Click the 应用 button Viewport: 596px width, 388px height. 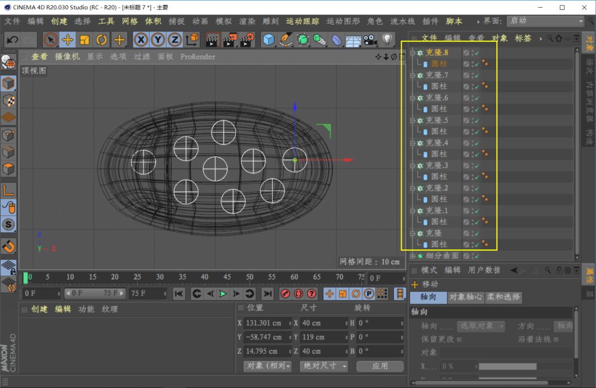click(380, 366)
